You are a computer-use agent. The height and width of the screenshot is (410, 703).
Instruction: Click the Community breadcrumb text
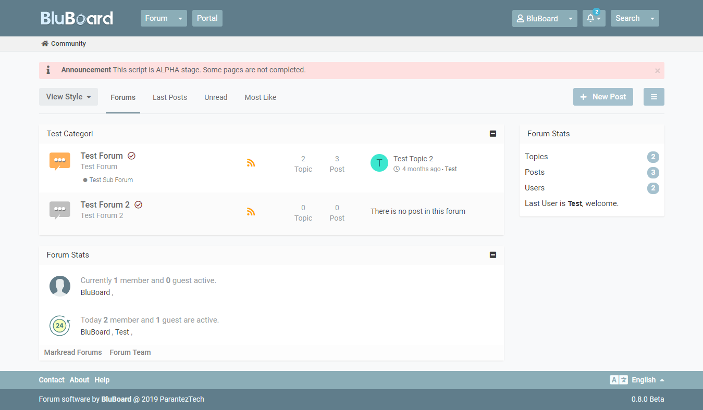click(x=68, y=44)
